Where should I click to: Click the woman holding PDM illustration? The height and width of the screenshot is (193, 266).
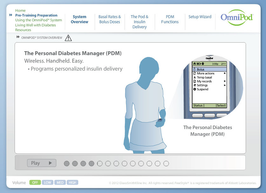[x=145, y=105]
